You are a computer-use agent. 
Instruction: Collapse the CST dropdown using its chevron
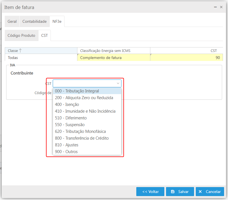(118, 83)
